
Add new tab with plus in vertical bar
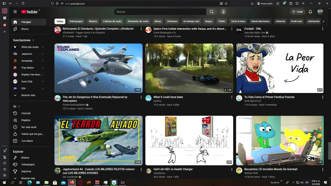tap(4, 32)
